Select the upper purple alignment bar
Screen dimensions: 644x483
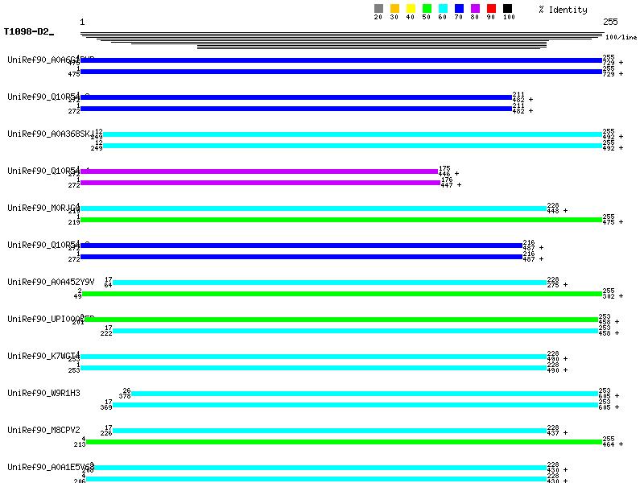(x=258, y=171)
